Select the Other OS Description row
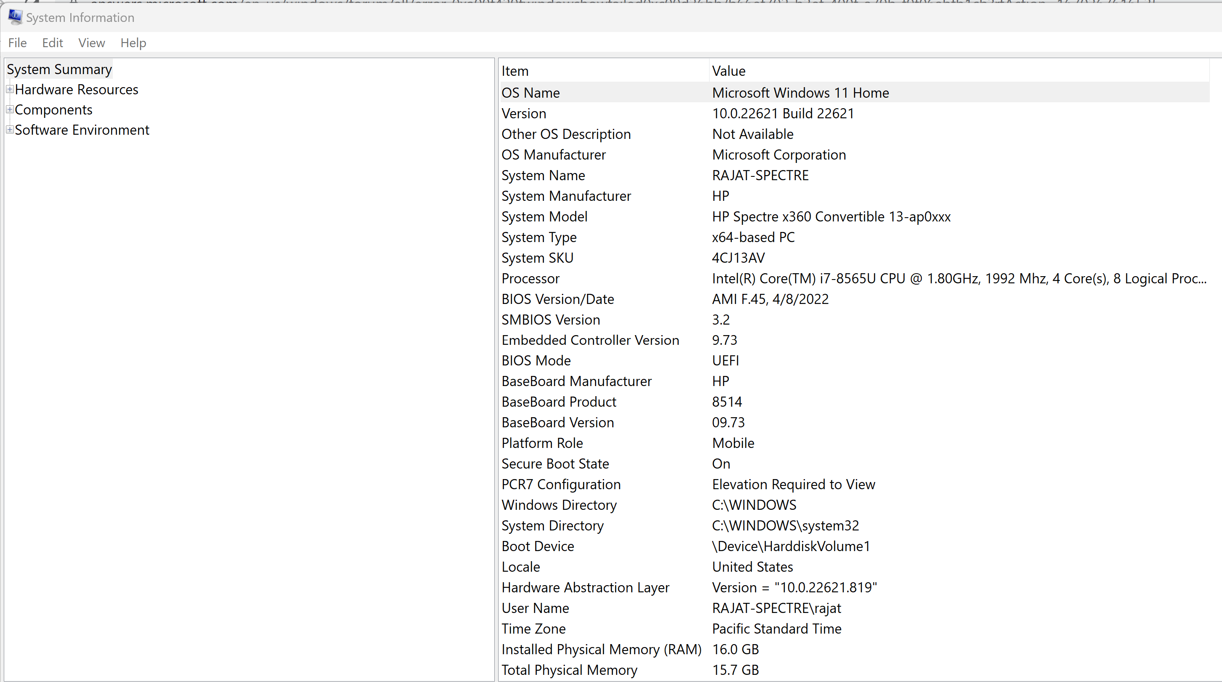Image resolution: width=1222 pixels, height=682 pixels. click(x=854, y=134)
